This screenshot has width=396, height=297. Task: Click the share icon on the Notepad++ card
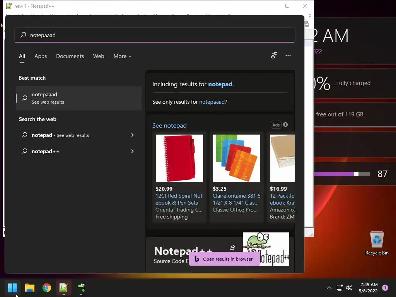232,247
